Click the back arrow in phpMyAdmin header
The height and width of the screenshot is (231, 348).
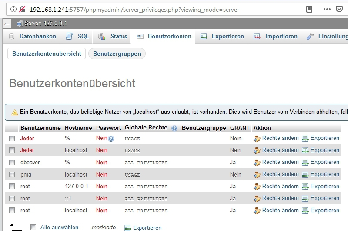(x=7, y=24)
